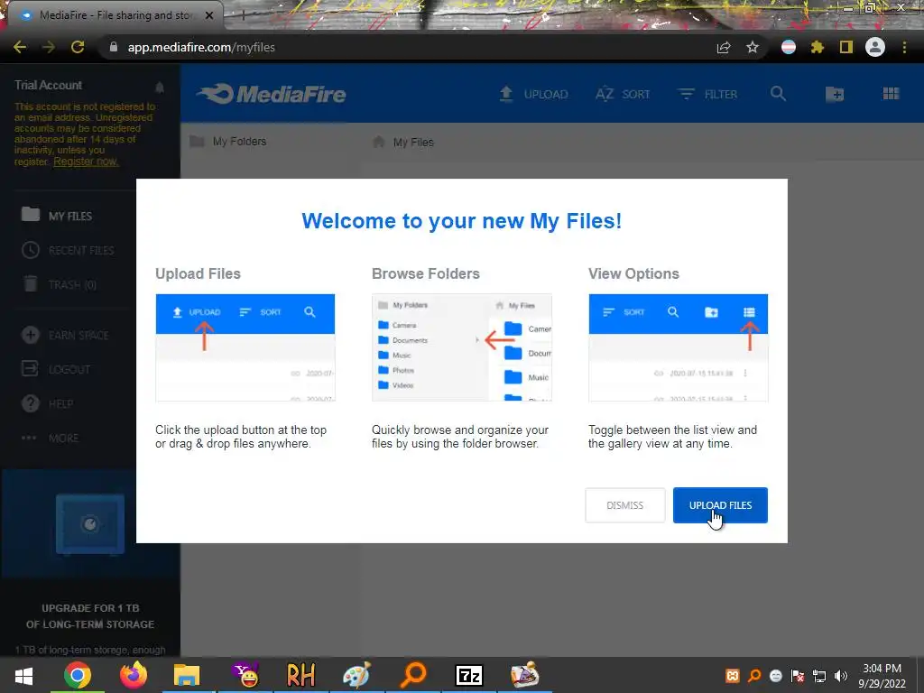Screen dimensions: 924x693
Task: Toggle the browser side panel icon
Action: 846,47
